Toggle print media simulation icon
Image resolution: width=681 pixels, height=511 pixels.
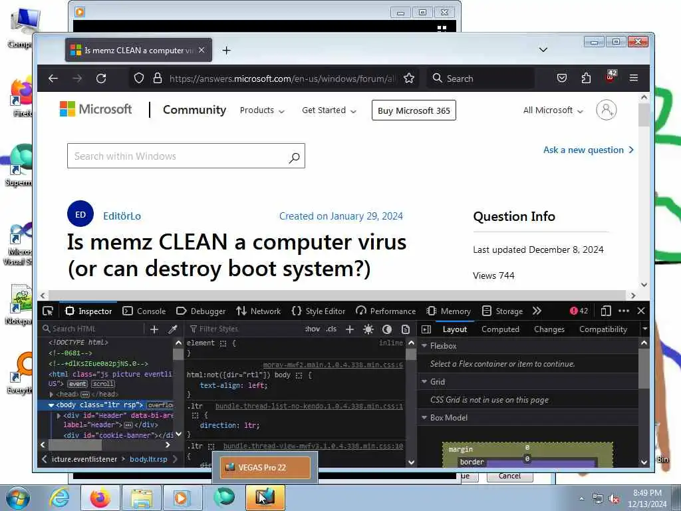pyautogui.click(x=405, y=329)
